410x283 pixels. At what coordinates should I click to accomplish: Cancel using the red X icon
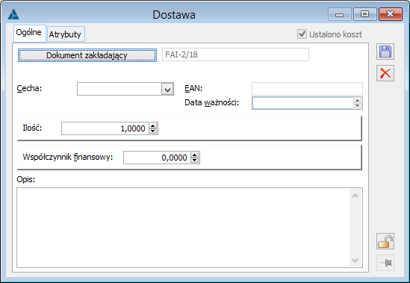tap(385, 73)
